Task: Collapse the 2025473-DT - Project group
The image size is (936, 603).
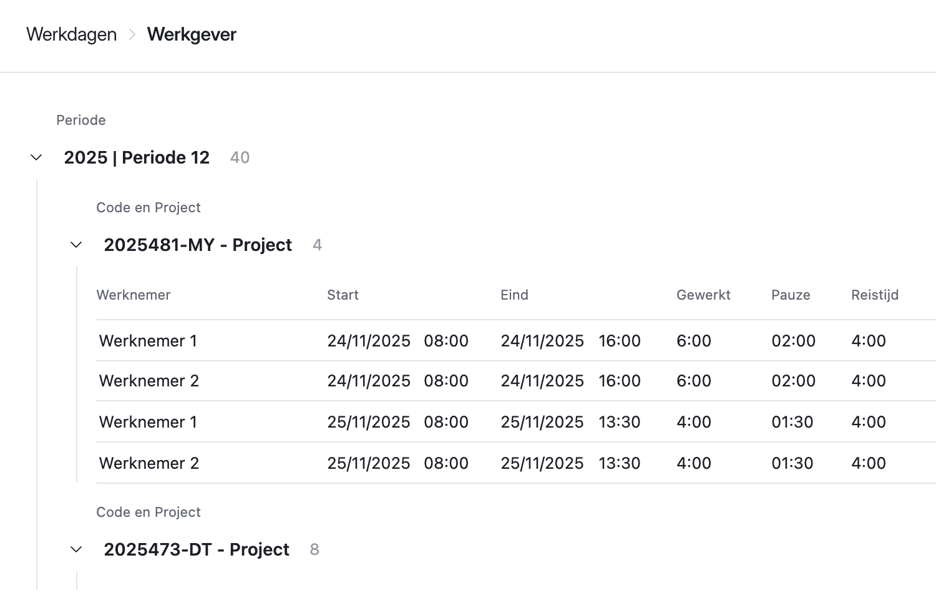Action: (76, 549)
